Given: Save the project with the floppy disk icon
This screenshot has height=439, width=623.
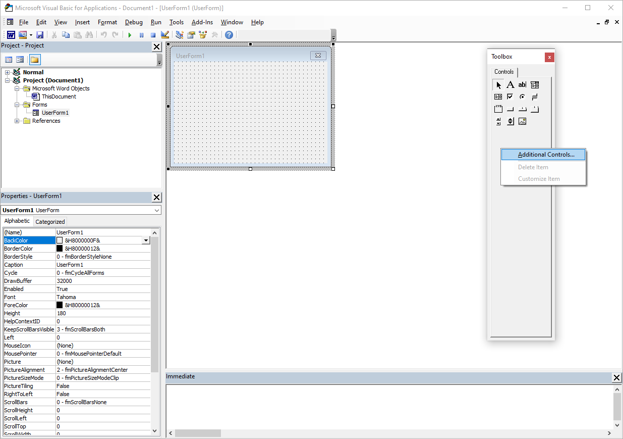Looking at the screenshot, I should tap(40, 35).
